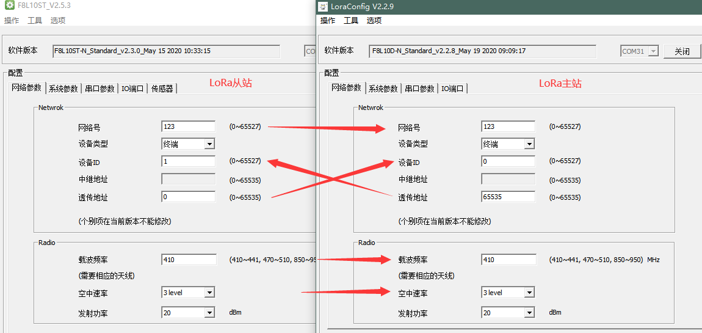Expand 空中速率 dropdown in F8L10ST window
Image resolution: width=702 pixels, height=333 pixels.
click(x=209, y=293)
